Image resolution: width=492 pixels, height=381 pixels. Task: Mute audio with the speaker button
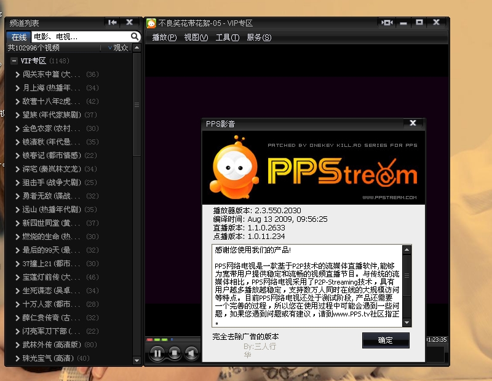point(191,353)
